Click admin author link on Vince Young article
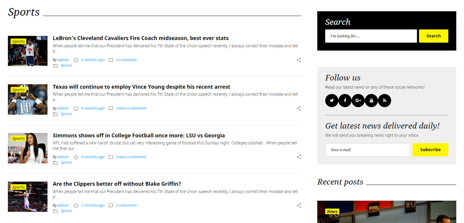Viewport: 464px width, 223px height. click(x=63, y=108)
